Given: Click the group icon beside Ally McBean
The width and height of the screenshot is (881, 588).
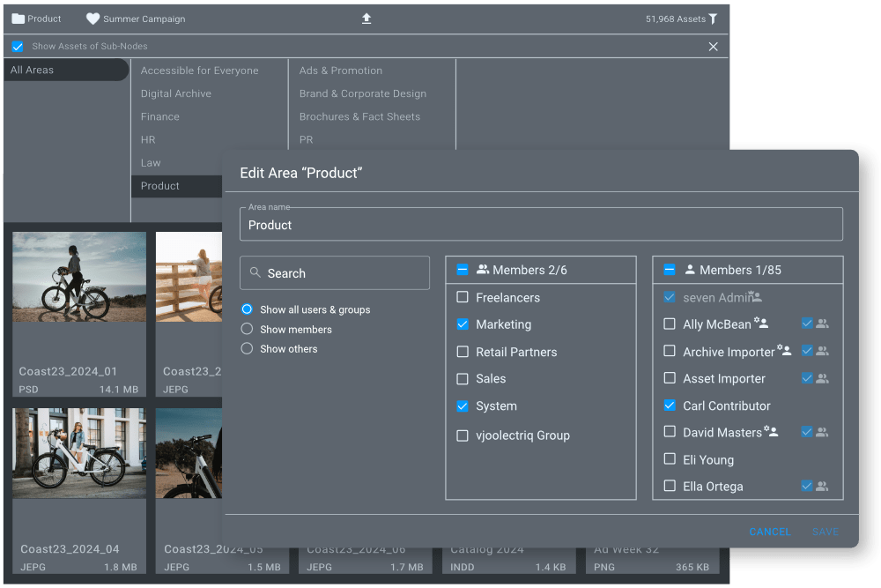Looking at the screenshot, I should click(x=822, y=324).
